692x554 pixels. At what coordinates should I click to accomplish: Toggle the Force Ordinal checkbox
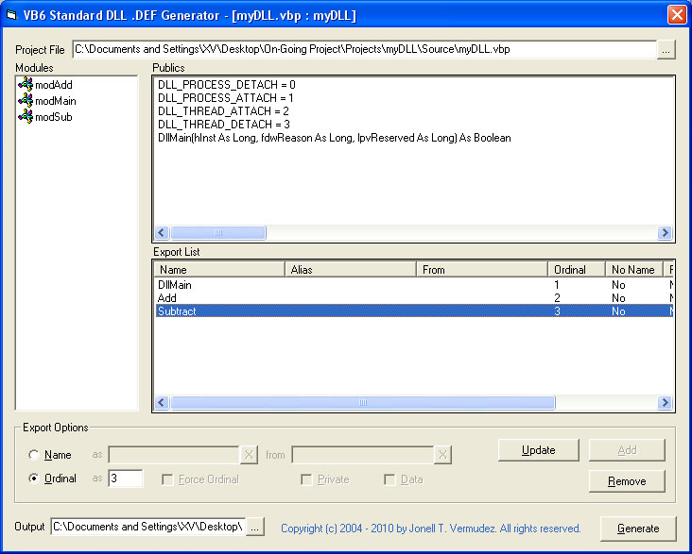(167, 479)
